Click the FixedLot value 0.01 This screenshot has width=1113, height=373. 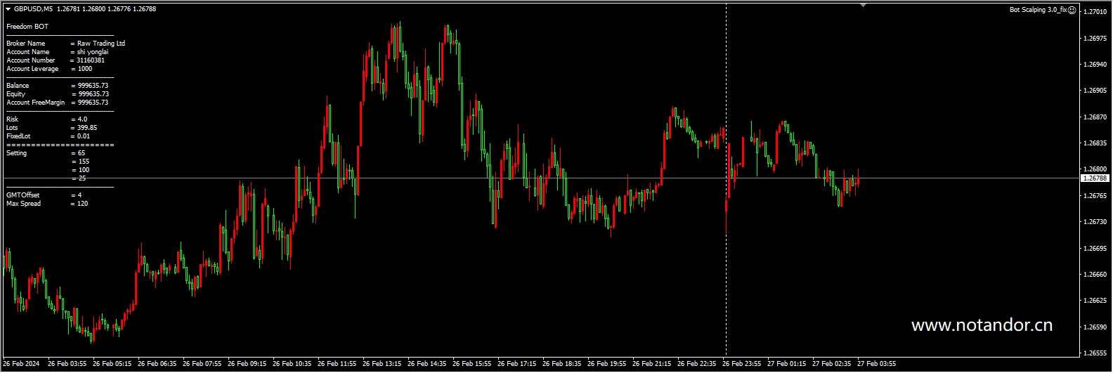84,136
